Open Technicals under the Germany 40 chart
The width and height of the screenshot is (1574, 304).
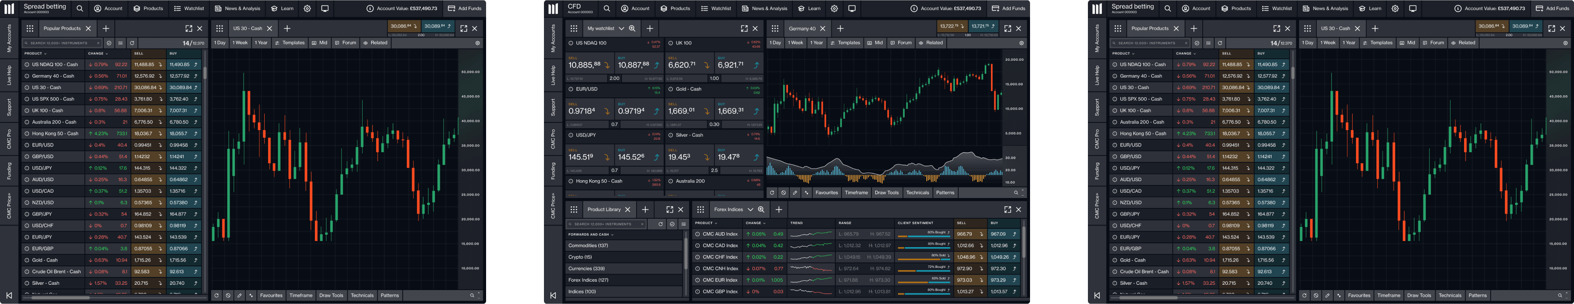click(x=917, y=193)
